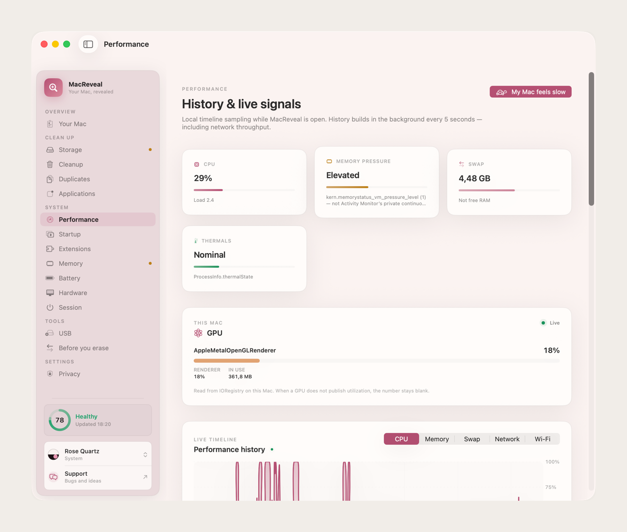Click the GPU atom icon
Screen dimensions: 627x532
(x=198, y=333)
